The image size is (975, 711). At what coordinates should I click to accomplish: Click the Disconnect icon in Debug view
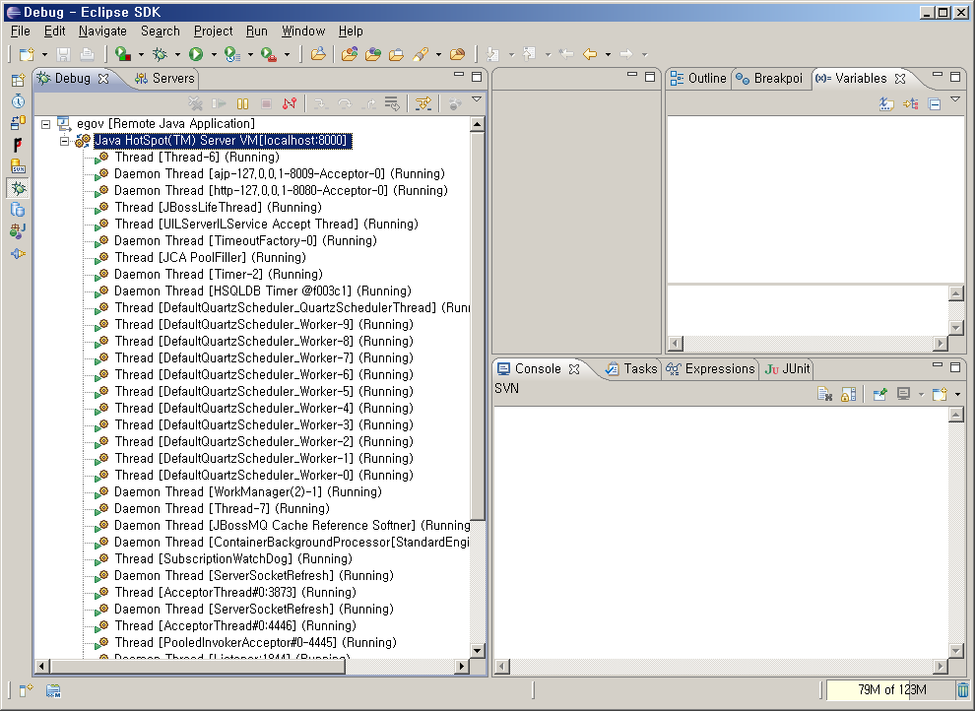(290, 103)
